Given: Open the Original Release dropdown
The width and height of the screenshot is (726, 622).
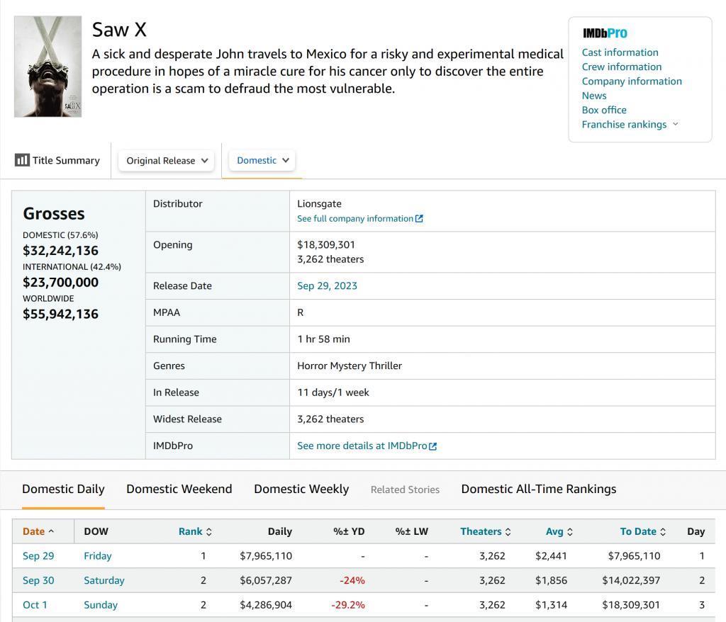Looking at the screenshot, I should (x=167, y=161).
